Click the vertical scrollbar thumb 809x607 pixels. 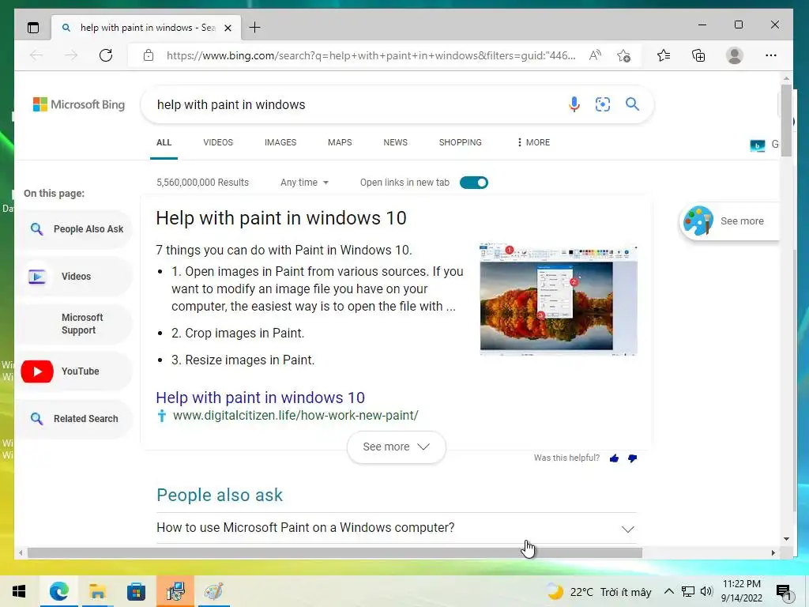786,120
